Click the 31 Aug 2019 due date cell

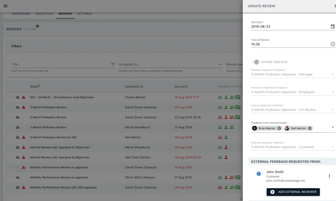183,127
